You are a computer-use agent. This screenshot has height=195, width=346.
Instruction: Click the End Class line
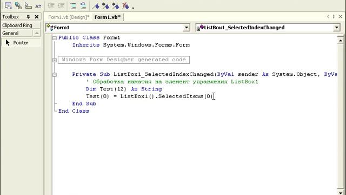74,110
